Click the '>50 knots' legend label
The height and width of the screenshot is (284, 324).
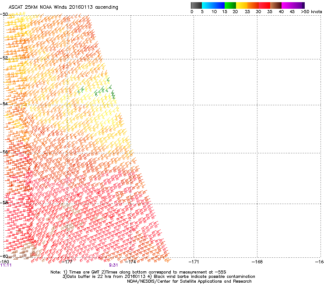311,12
